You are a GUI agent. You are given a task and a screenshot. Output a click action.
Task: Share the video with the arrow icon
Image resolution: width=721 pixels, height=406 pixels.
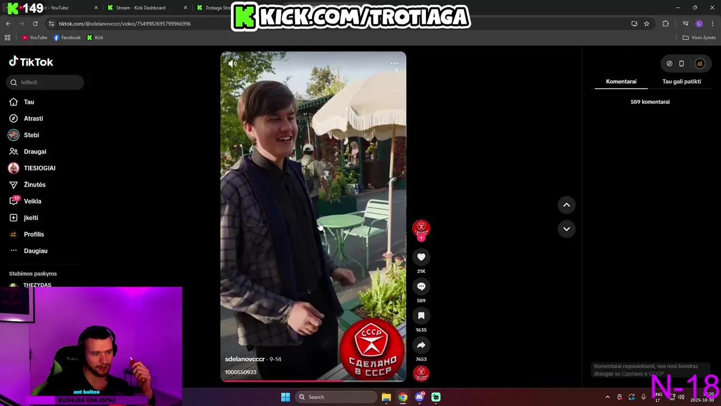click(421, 345)
